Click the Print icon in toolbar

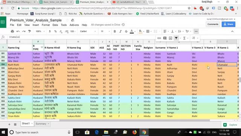pyautogui.click(x=12, y=31)
